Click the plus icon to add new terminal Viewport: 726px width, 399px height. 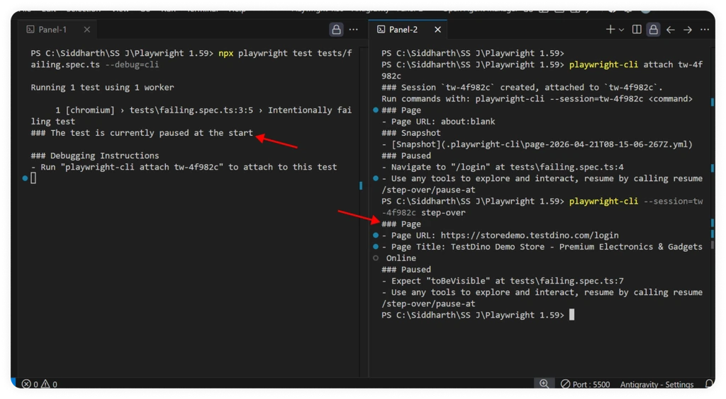click(610, 30)
